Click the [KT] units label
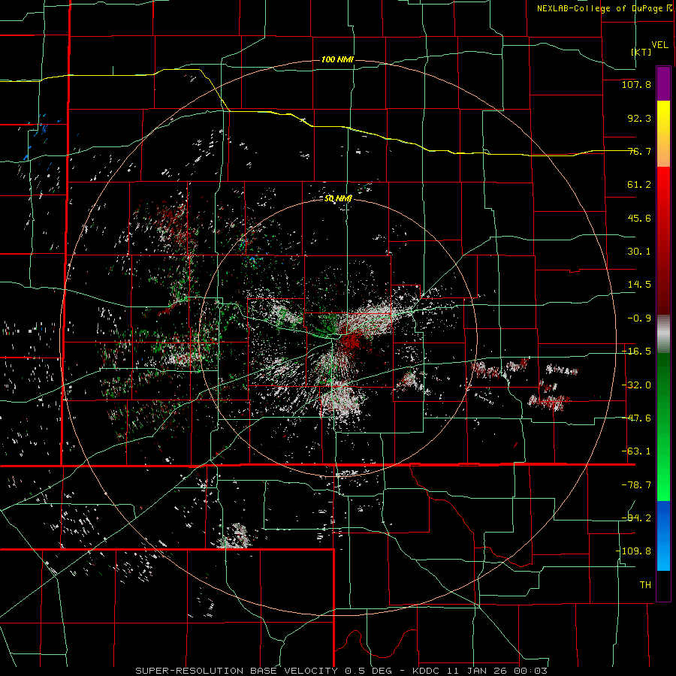676x676 pixels. pos(641,52)
